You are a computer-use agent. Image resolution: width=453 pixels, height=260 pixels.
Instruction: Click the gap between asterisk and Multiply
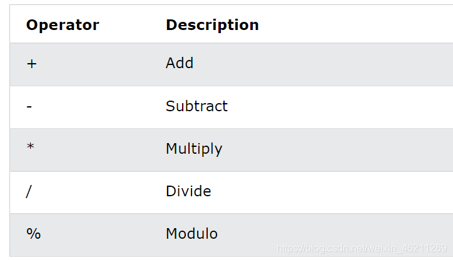100,149
